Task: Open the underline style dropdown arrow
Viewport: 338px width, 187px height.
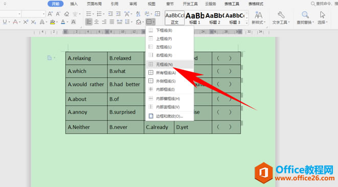Action: point(9,22)
